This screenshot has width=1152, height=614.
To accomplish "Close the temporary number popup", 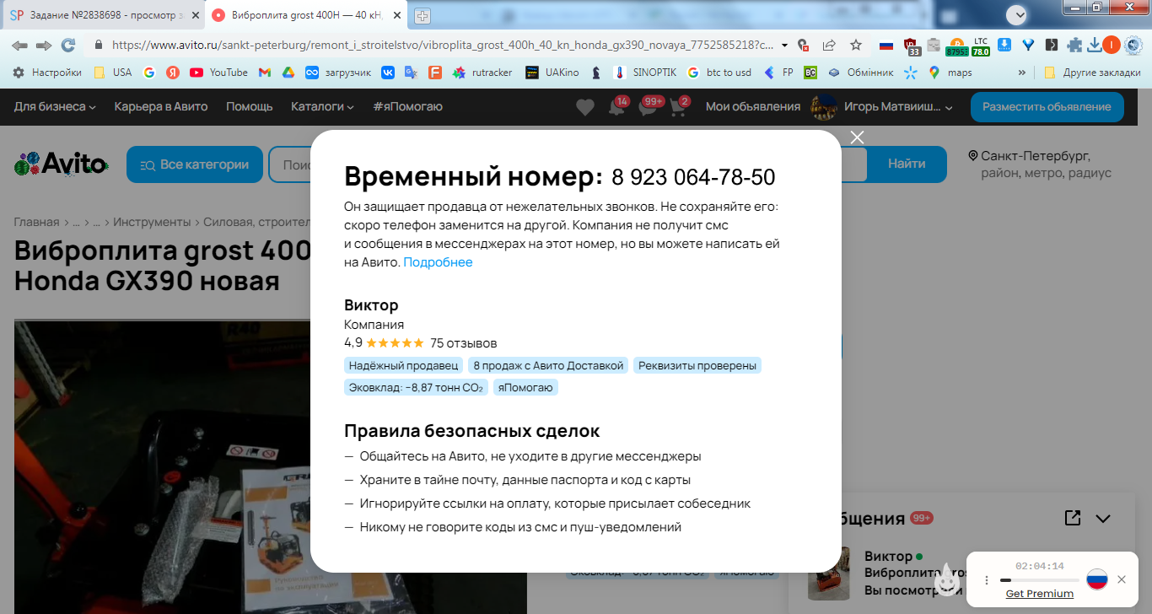I will tap(857, 137).
